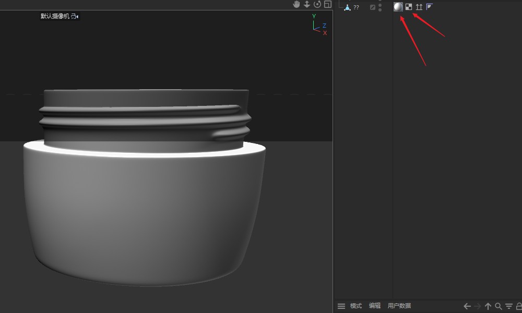Toggle the object's editor visibility dot

coord(380,5)
